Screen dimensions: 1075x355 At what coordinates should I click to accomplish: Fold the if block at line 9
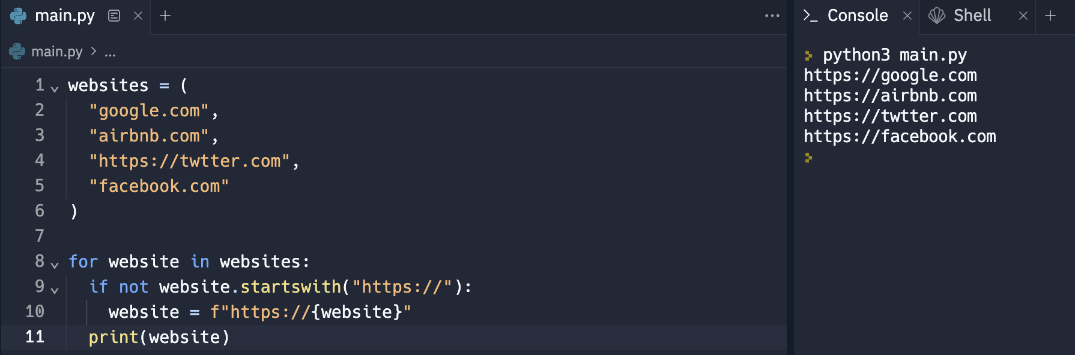coord(55,290)
